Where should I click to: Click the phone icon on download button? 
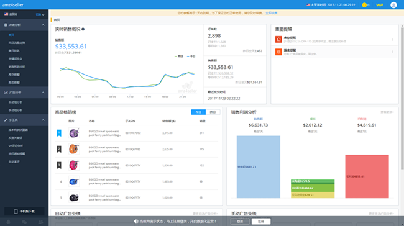click(x=16, y=211)
